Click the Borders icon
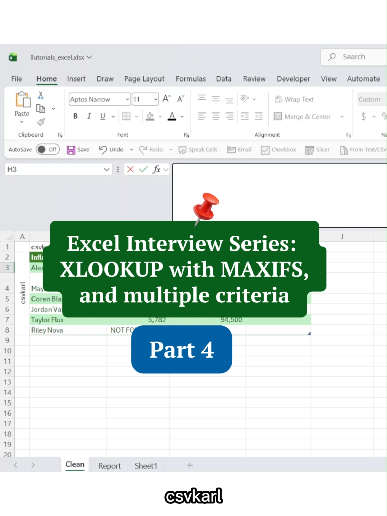Viewport: 387px width, 516px height. pos(126,116)
